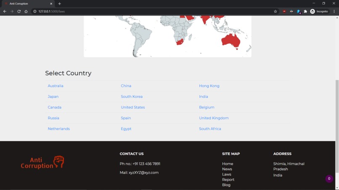Click Australia highlighted on the world map
339x190 pixels.
230,41
